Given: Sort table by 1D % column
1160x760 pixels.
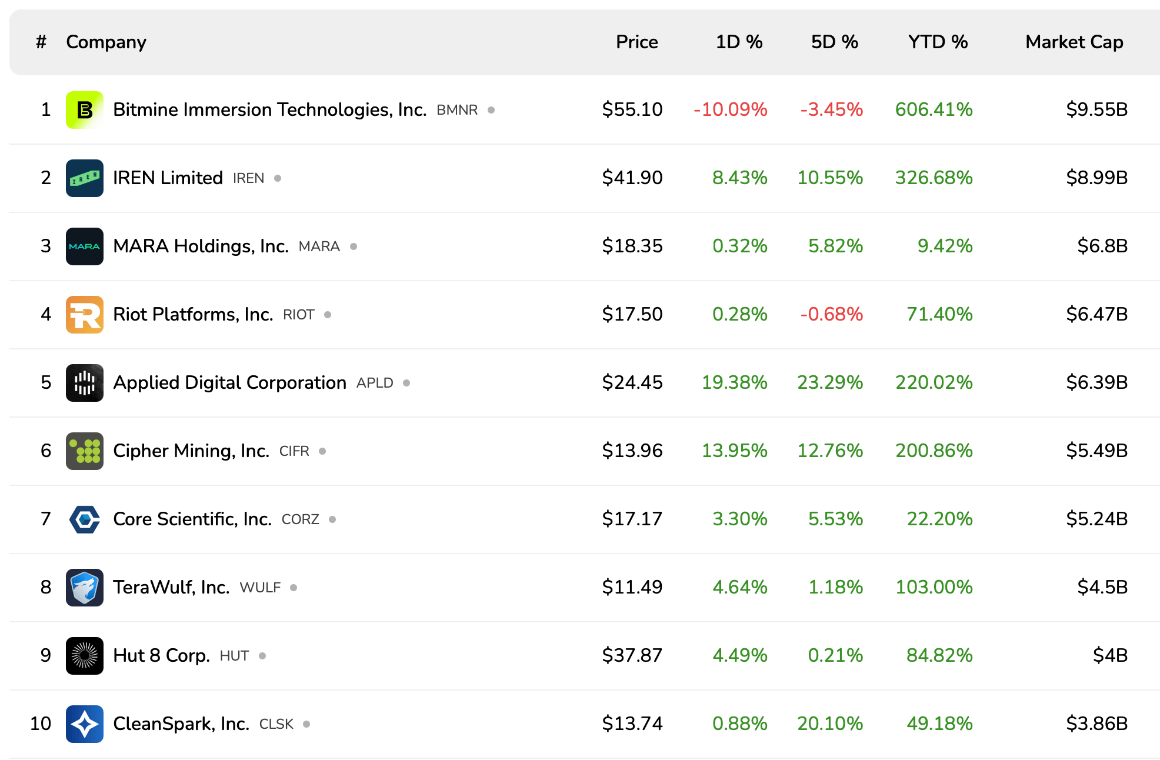Looking at the screenshot, I should [x=739, y=42].
